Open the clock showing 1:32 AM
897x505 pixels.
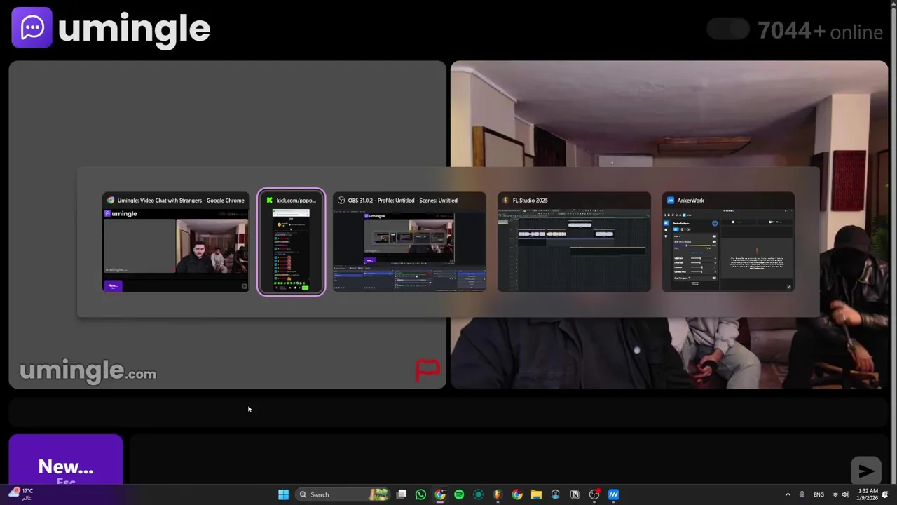pos(868,494)
